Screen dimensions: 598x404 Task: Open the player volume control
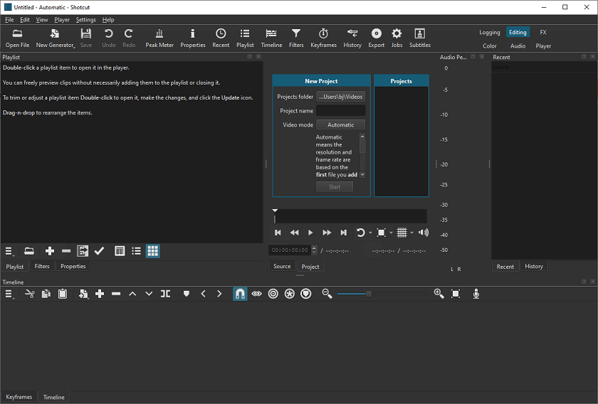click(x=424, y=233)
